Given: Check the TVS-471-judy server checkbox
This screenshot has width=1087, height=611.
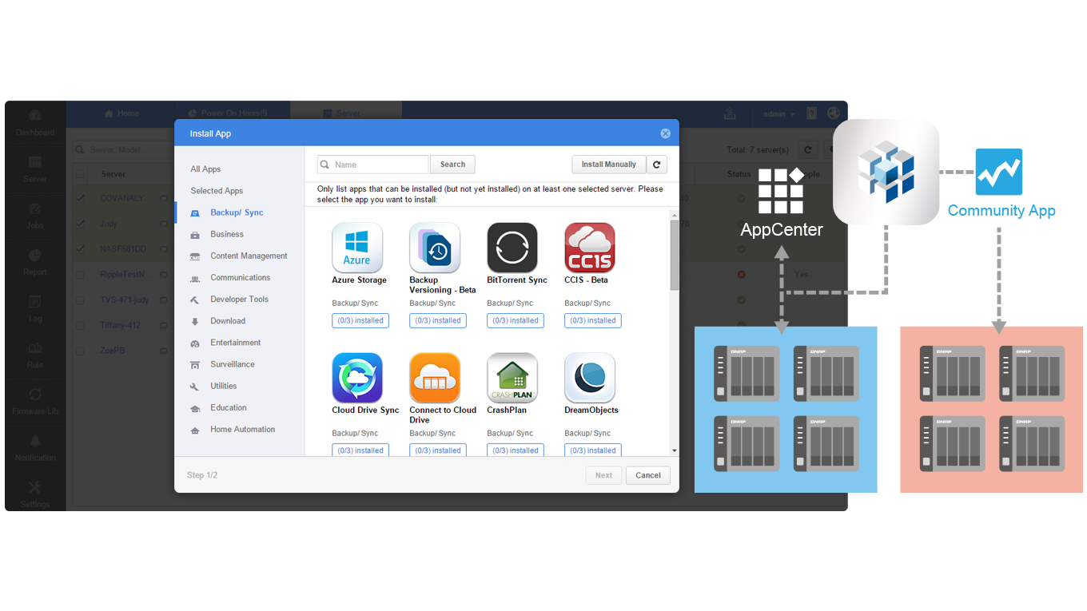Looking at the screenshot, I should [x=80, y=300].
